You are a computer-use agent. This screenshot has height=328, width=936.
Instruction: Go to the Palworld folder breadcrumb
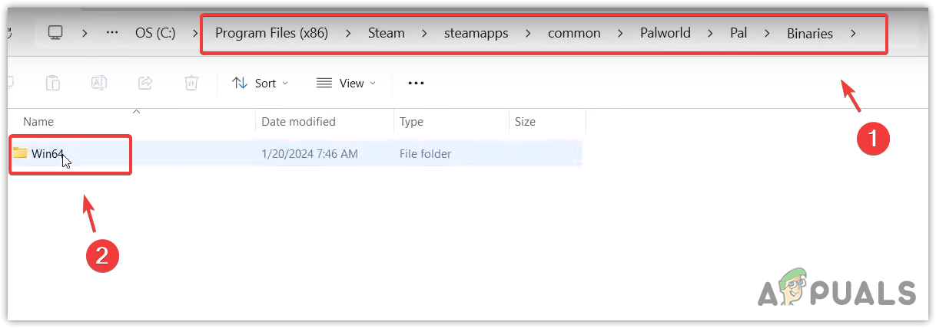tap(665, 33)
